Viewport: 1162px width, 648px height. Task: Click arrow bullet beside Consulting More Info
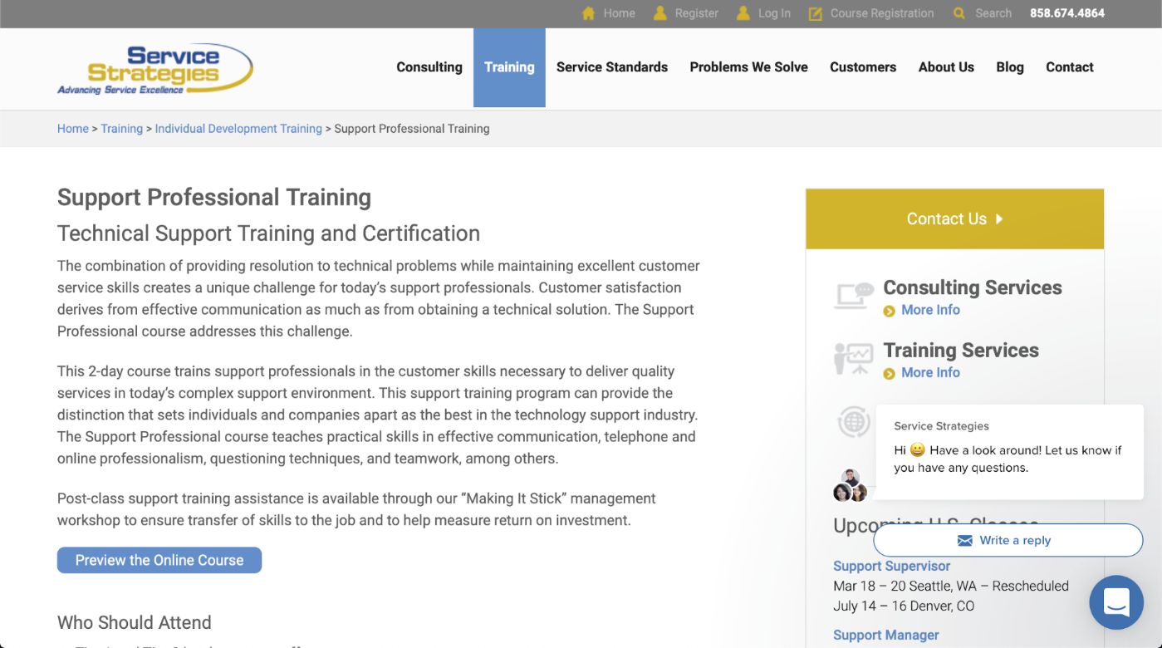890,311
